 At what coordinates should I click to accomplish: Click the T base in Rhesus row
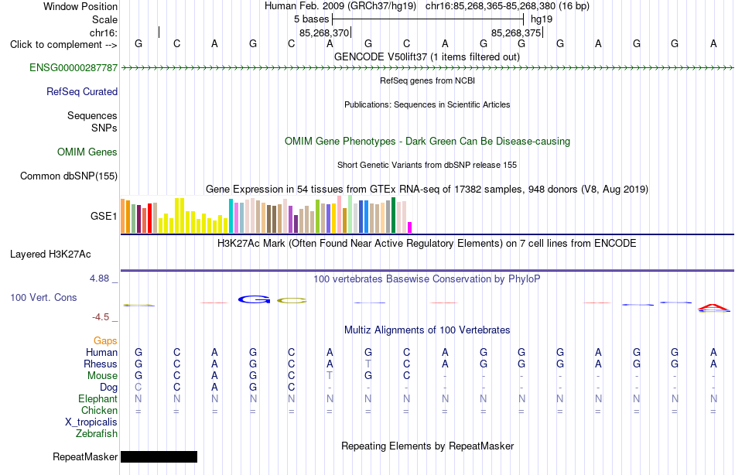368,364
